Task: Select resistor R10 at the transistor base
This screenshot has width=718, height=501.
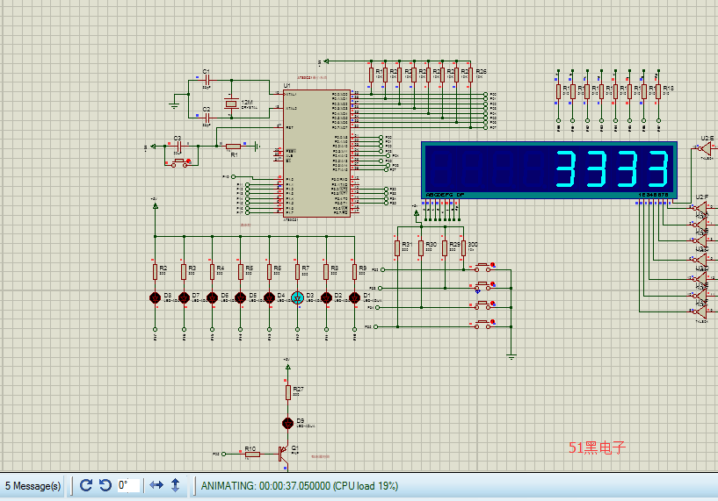Action: (x=251, y=454)
